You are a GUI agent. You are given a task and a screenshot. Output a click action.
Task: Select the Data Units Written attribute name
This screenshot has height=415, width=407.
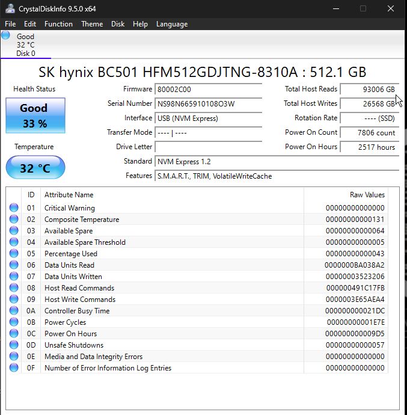tap(73, 277)
